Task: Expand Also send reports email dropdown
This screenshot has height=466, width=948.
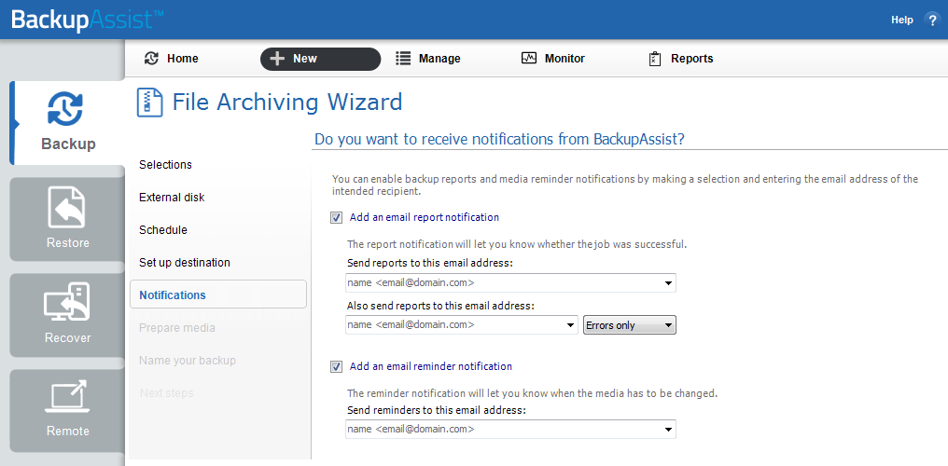Action: (x=570, y=325)
